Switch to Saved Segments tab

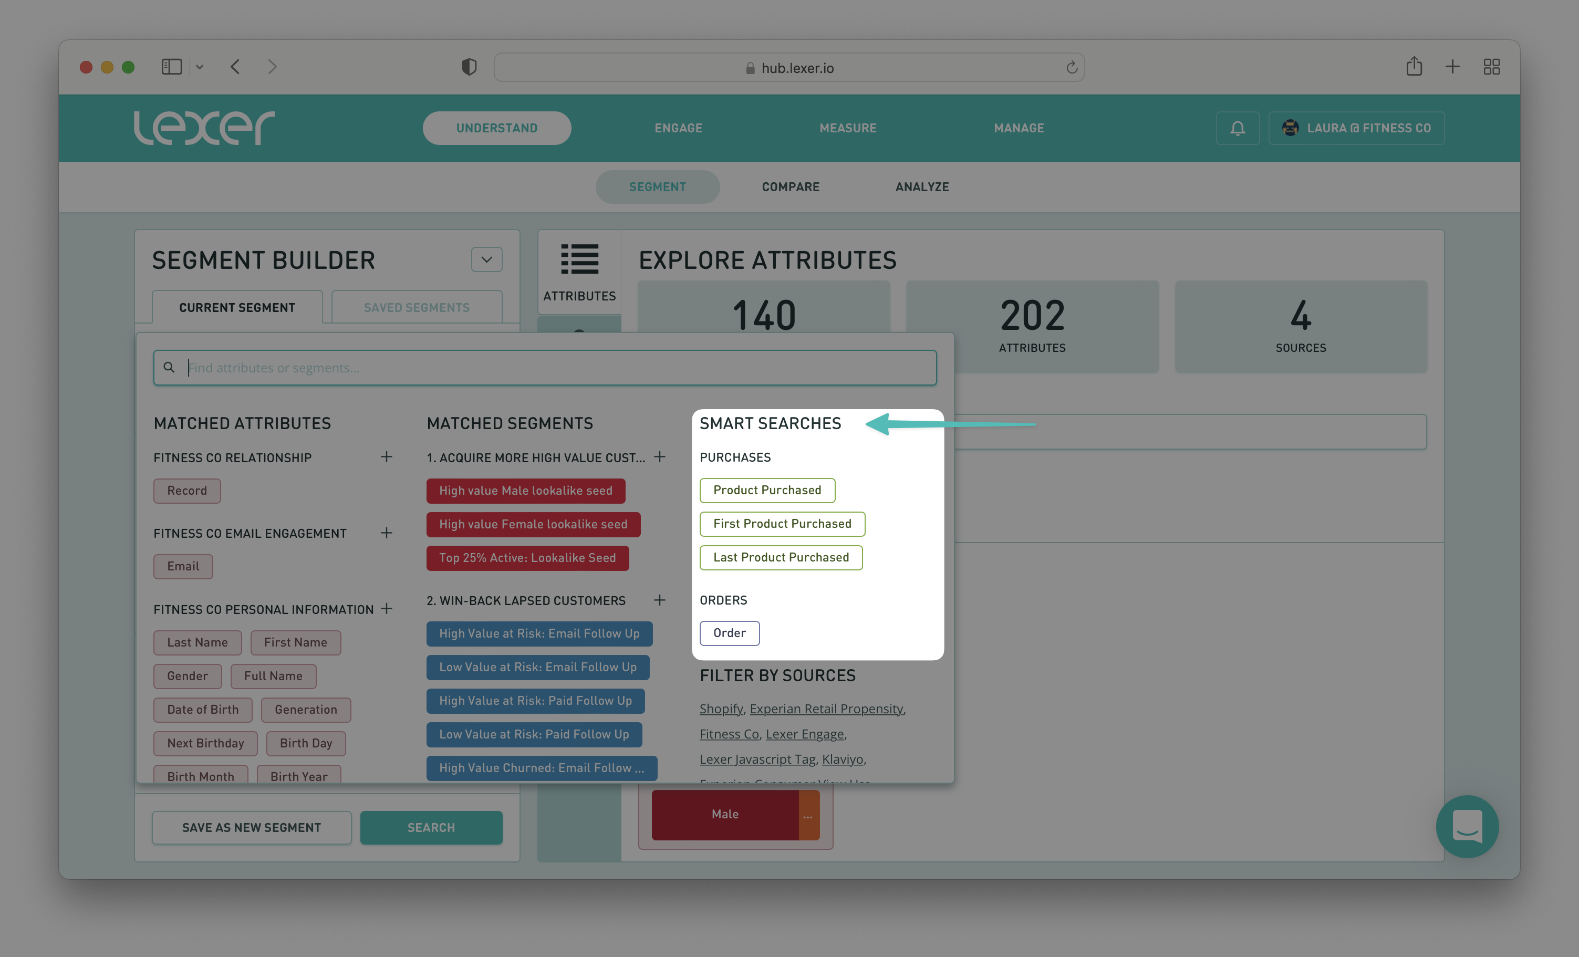(417, 308)
